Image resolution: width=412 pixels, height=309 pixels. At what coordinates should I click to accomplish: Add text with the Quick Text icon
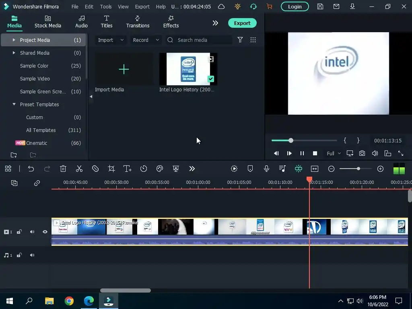click(x=128, y=169)
